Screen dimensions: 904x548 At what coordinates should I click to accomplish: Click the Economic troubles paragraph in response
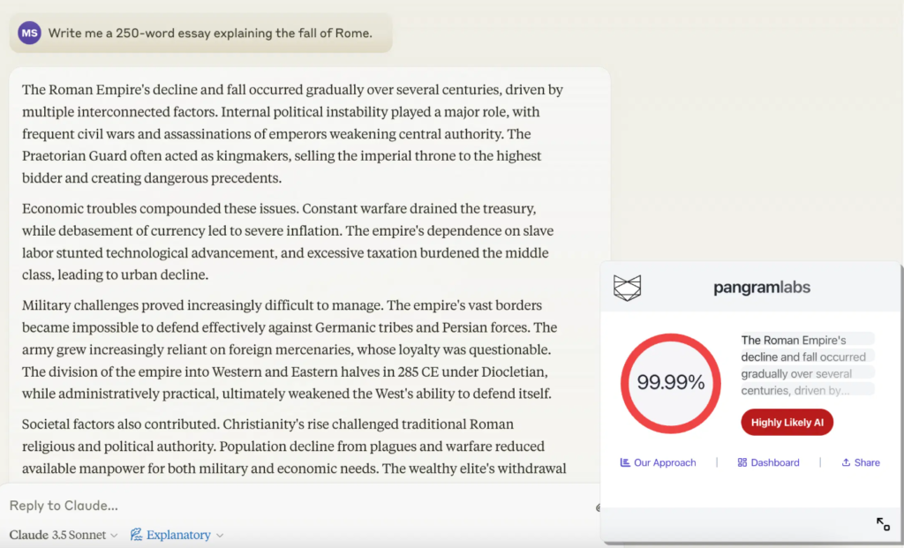pos(285,242)
